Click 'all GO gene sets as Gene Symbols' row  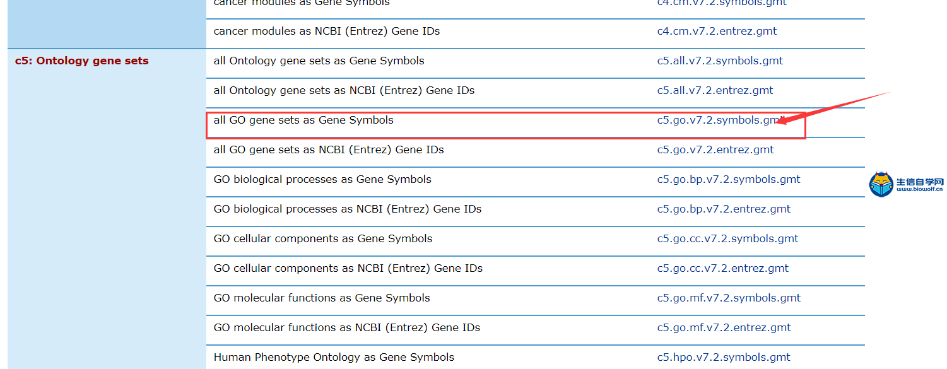(x=535, y=122)
